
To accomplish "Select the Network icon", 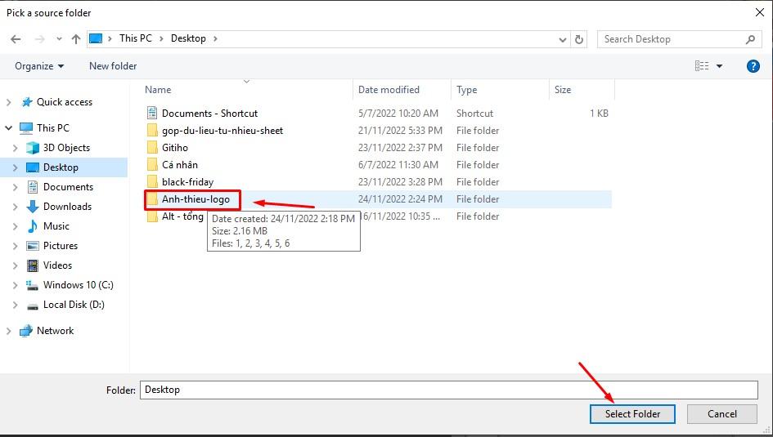I will (26, 331).
